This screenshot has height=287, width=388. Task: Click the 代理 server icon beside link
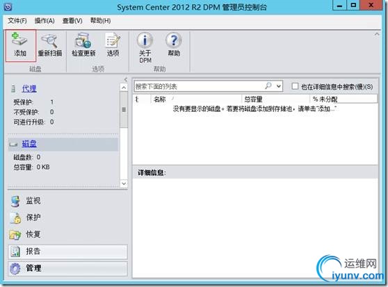coord(13,88)
